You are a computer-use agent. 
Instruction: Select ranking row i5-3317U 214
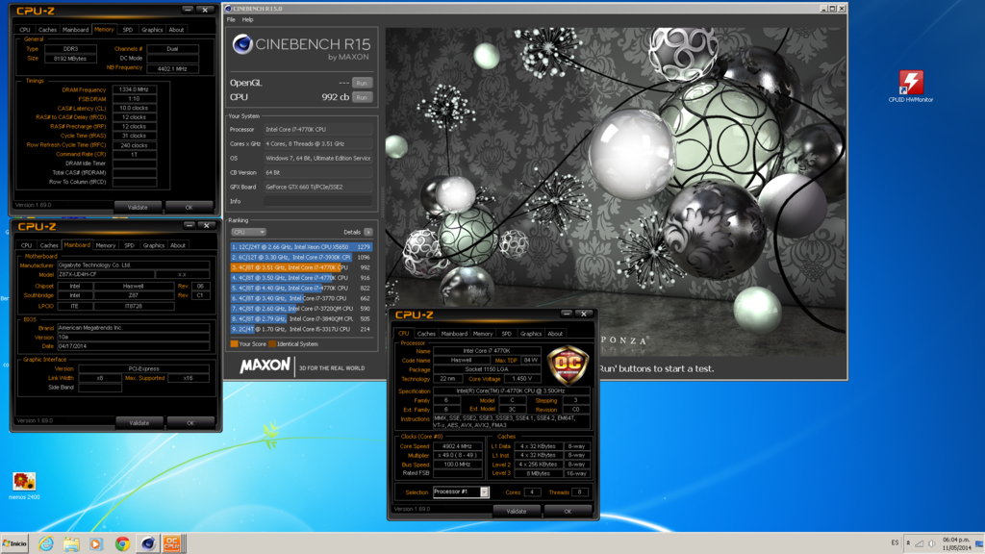301,329
